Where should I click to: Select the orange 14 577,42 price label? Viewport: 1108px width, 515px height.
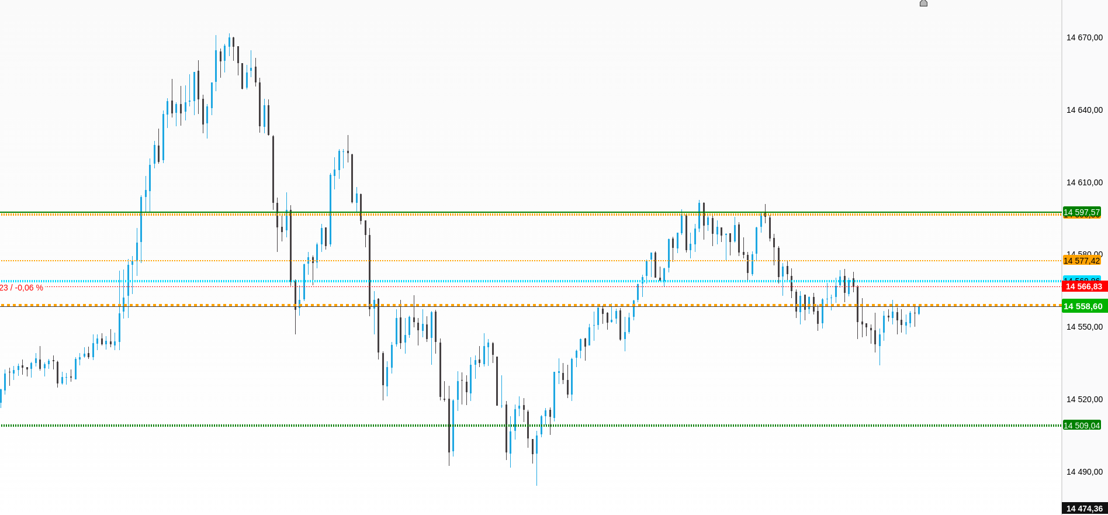click(1081, 261)
